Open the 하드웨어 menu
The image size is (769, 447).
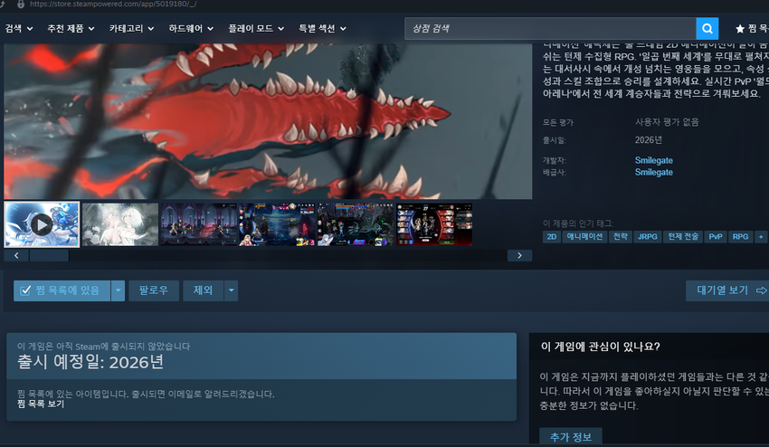point(191,28)
